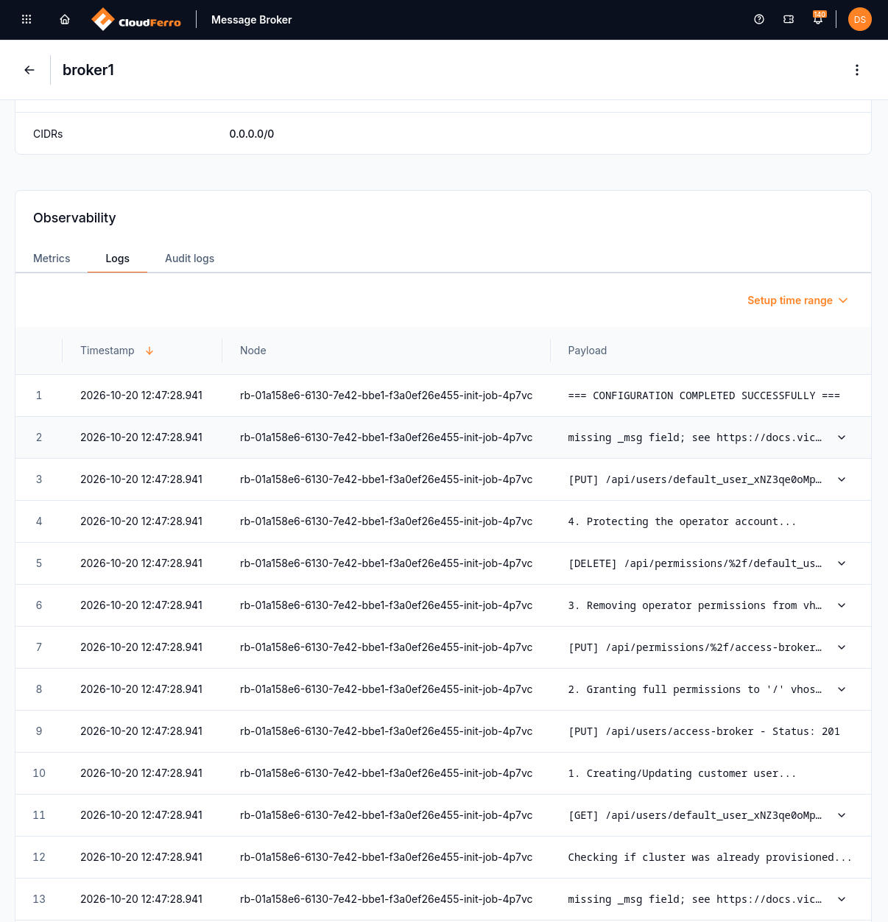Open the DS user avatar menu
The image size is (888, 922).
click(860, 19)
